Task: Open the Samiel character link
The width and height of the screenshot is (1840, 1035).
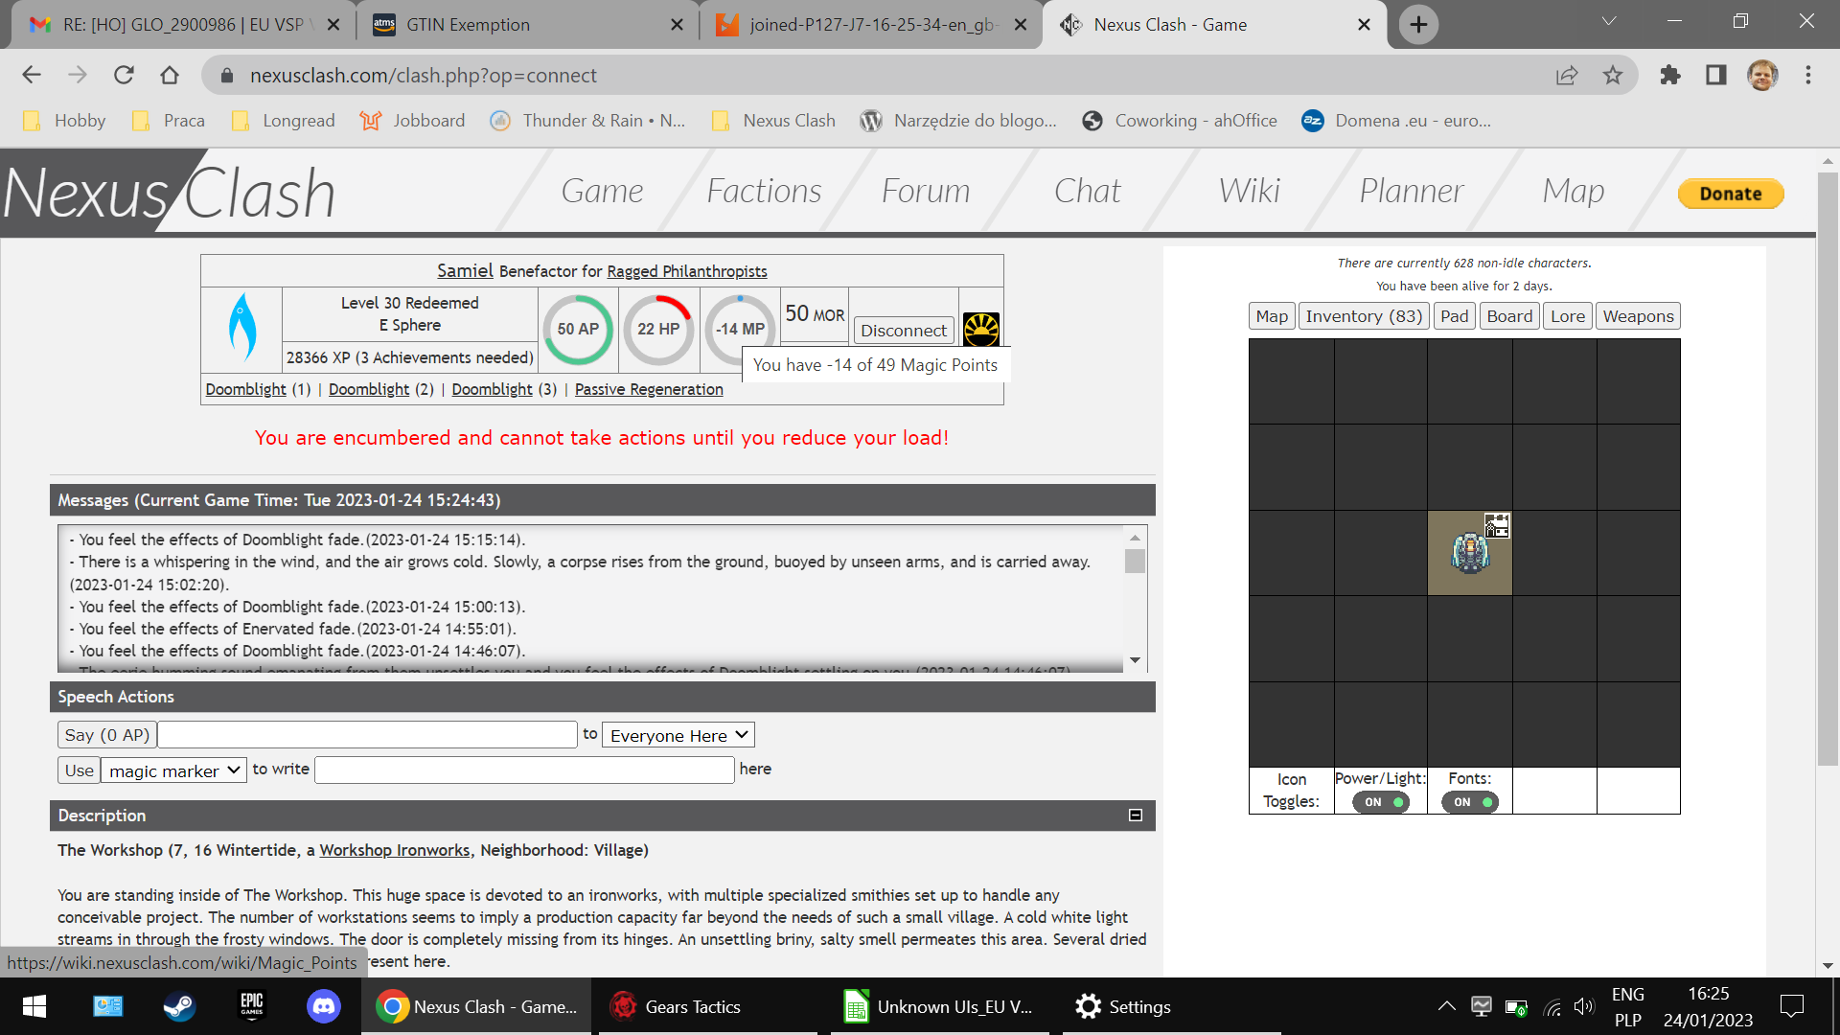Action: coord(465,271)
